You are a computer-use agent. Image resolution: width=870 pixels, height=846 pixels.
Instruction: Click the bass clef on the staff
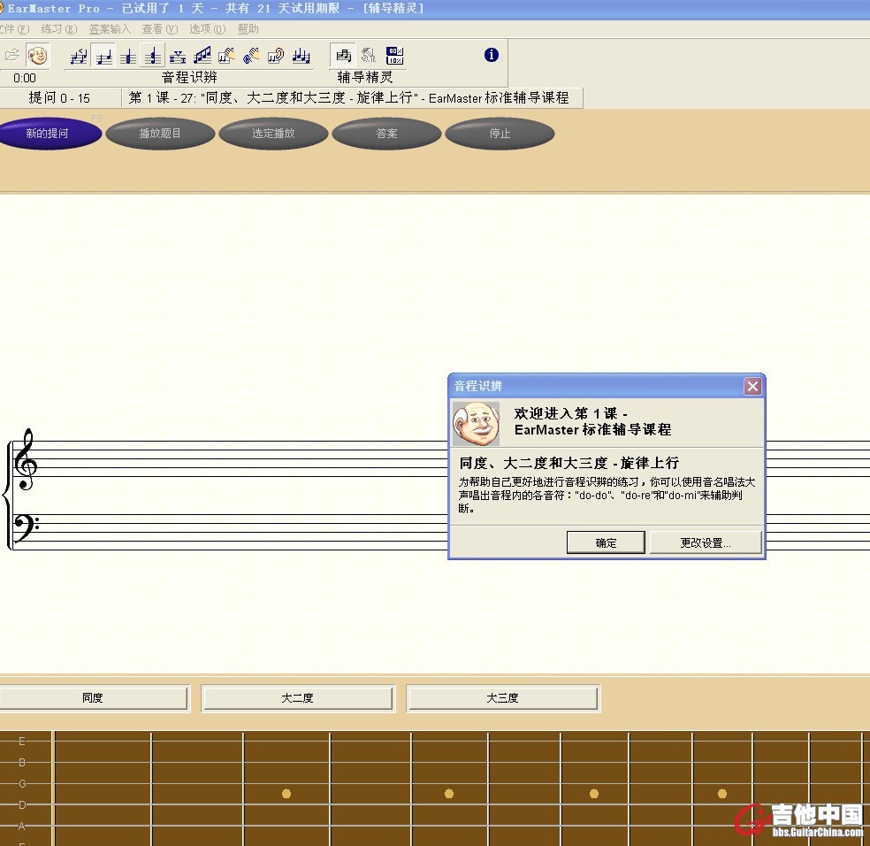click(26, 527)
